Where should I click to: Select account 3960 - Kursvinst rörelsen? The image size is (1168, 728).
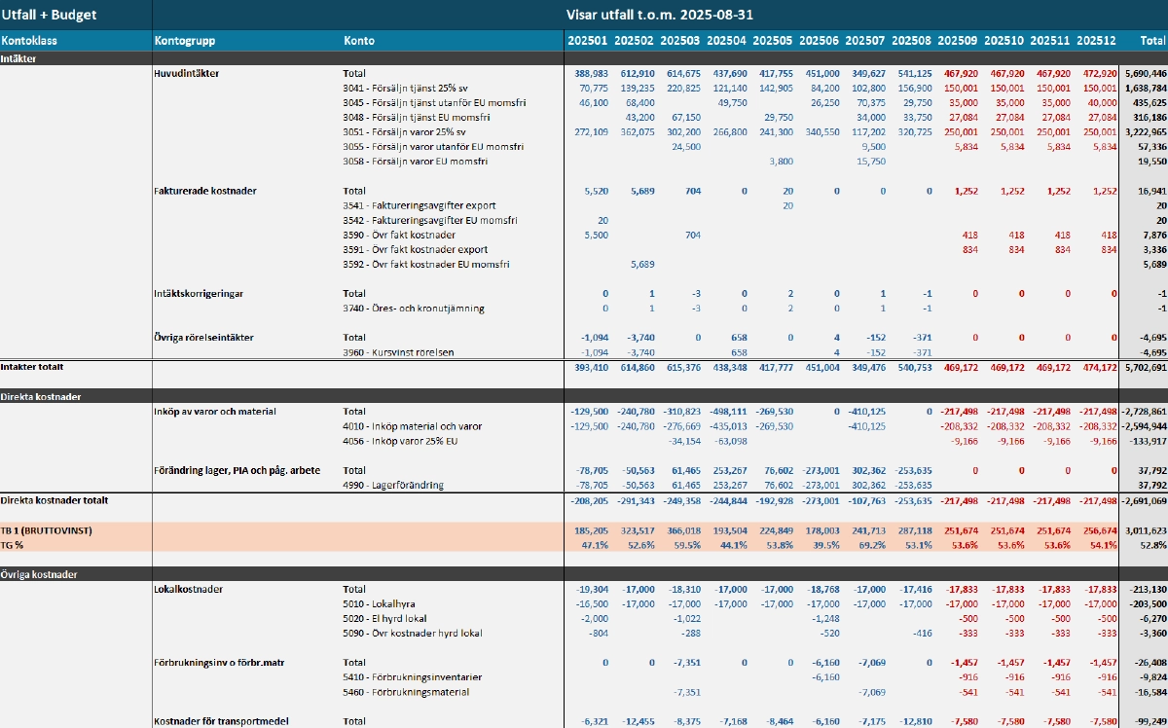tap(401, 352)
